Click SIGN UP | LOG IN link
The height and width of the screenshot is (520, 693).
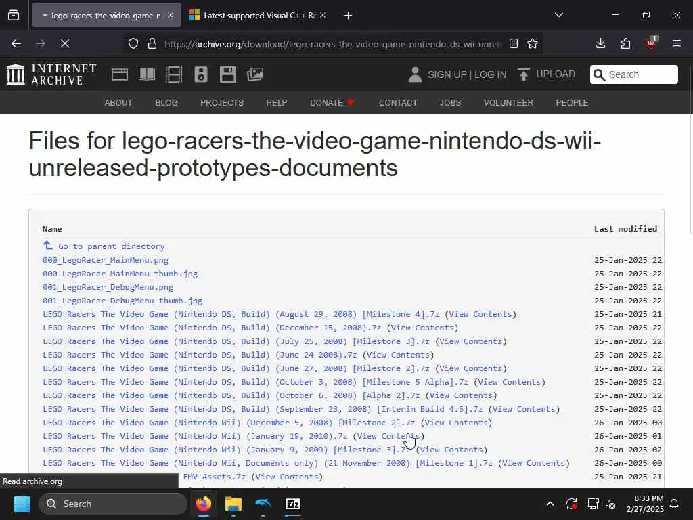point(467,74)
